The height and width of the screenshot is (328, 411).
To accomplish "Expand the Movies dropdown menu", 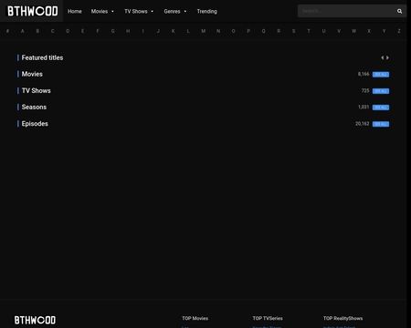I will coord(102,11).
